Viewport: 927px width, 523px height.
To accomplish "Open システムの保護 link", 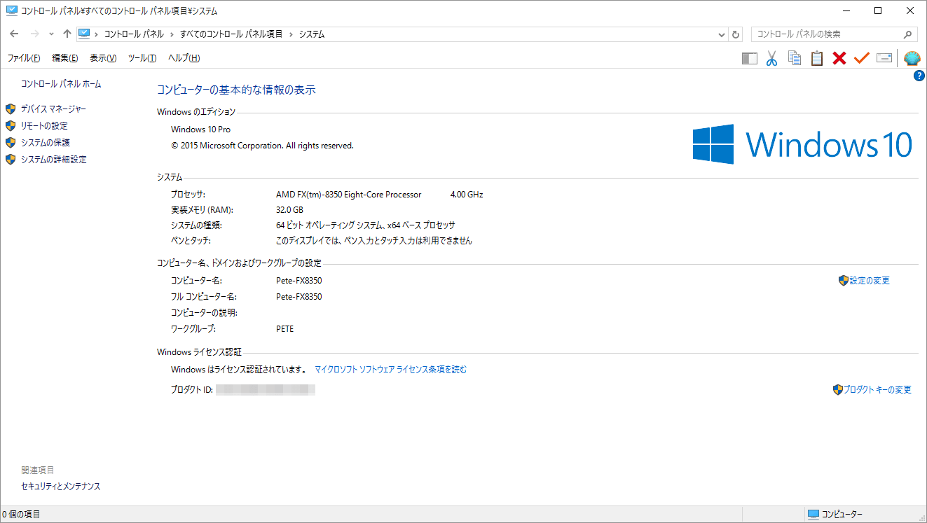I will tap(46, 143).
